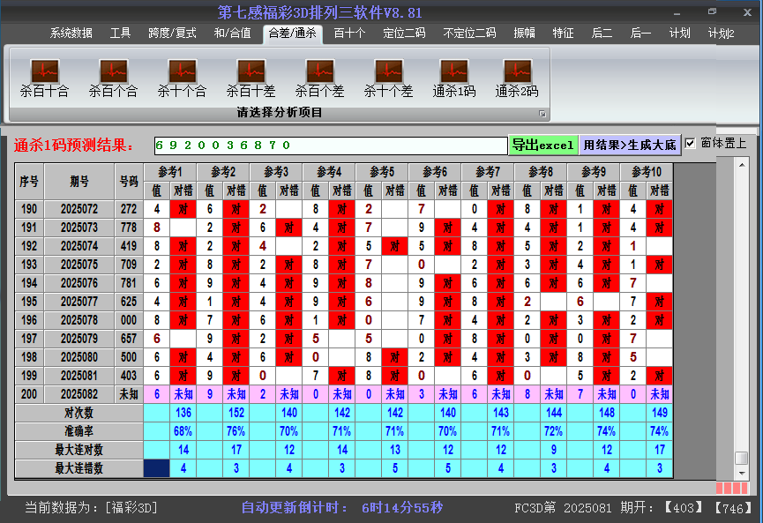Click the 用结果>生成大底 button
This screenshot has width=763, height=523.
click(x=630, y=145)
